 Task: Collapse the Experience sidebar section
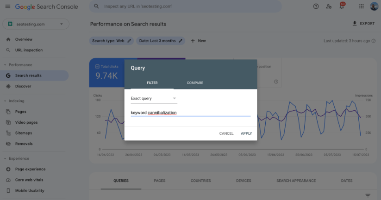(5, 158)
